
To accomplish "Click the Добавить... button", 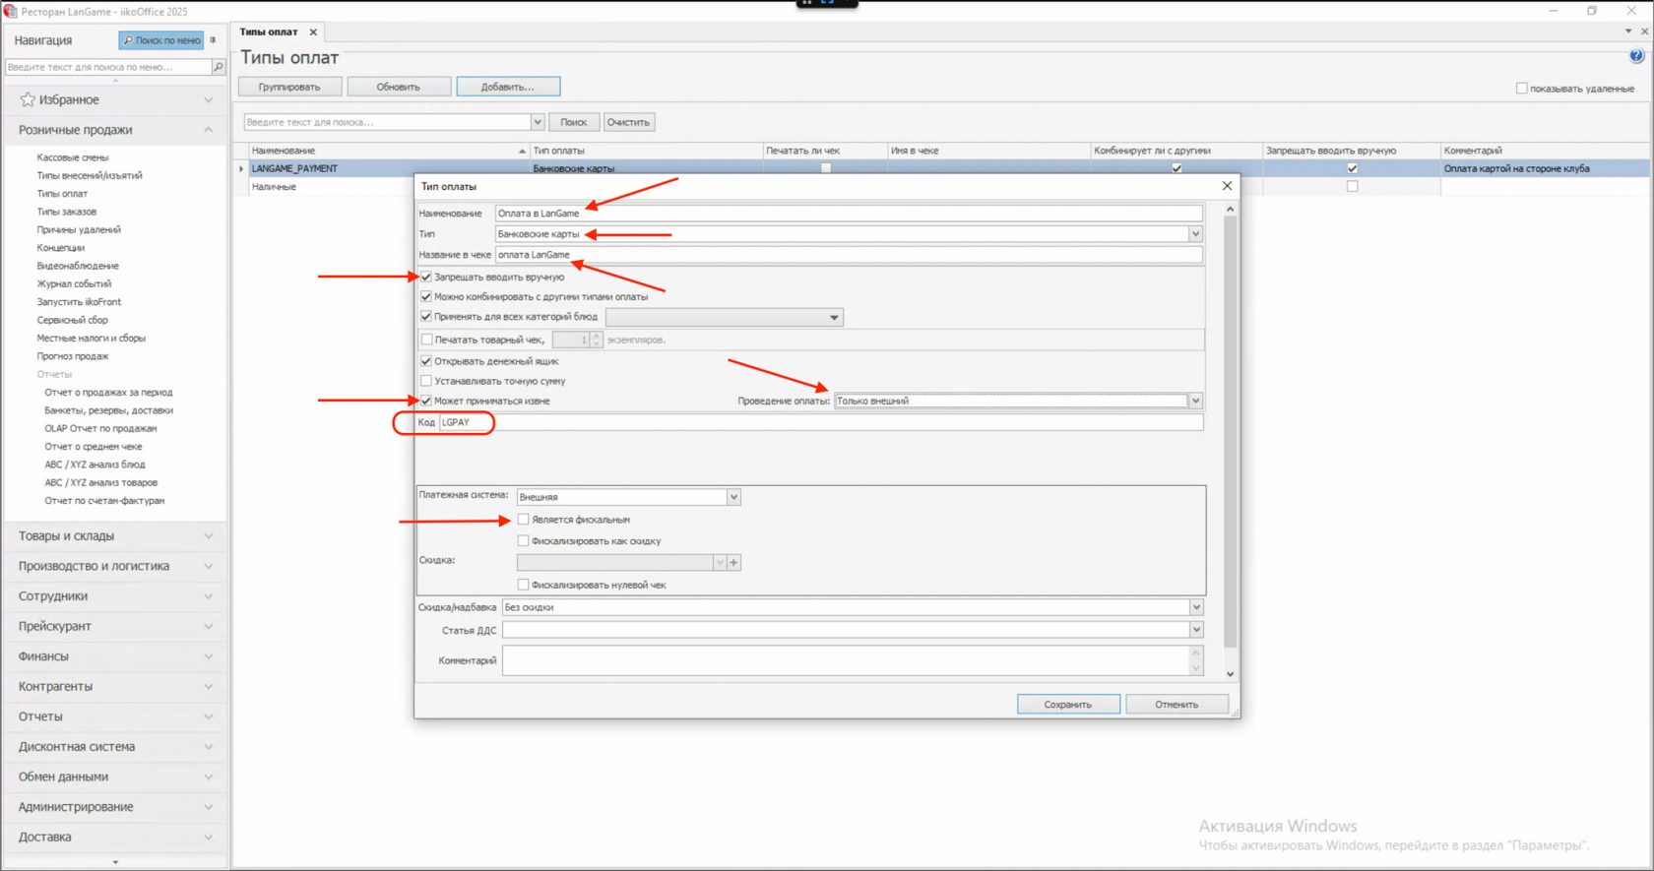I will [x=508, y=87].
